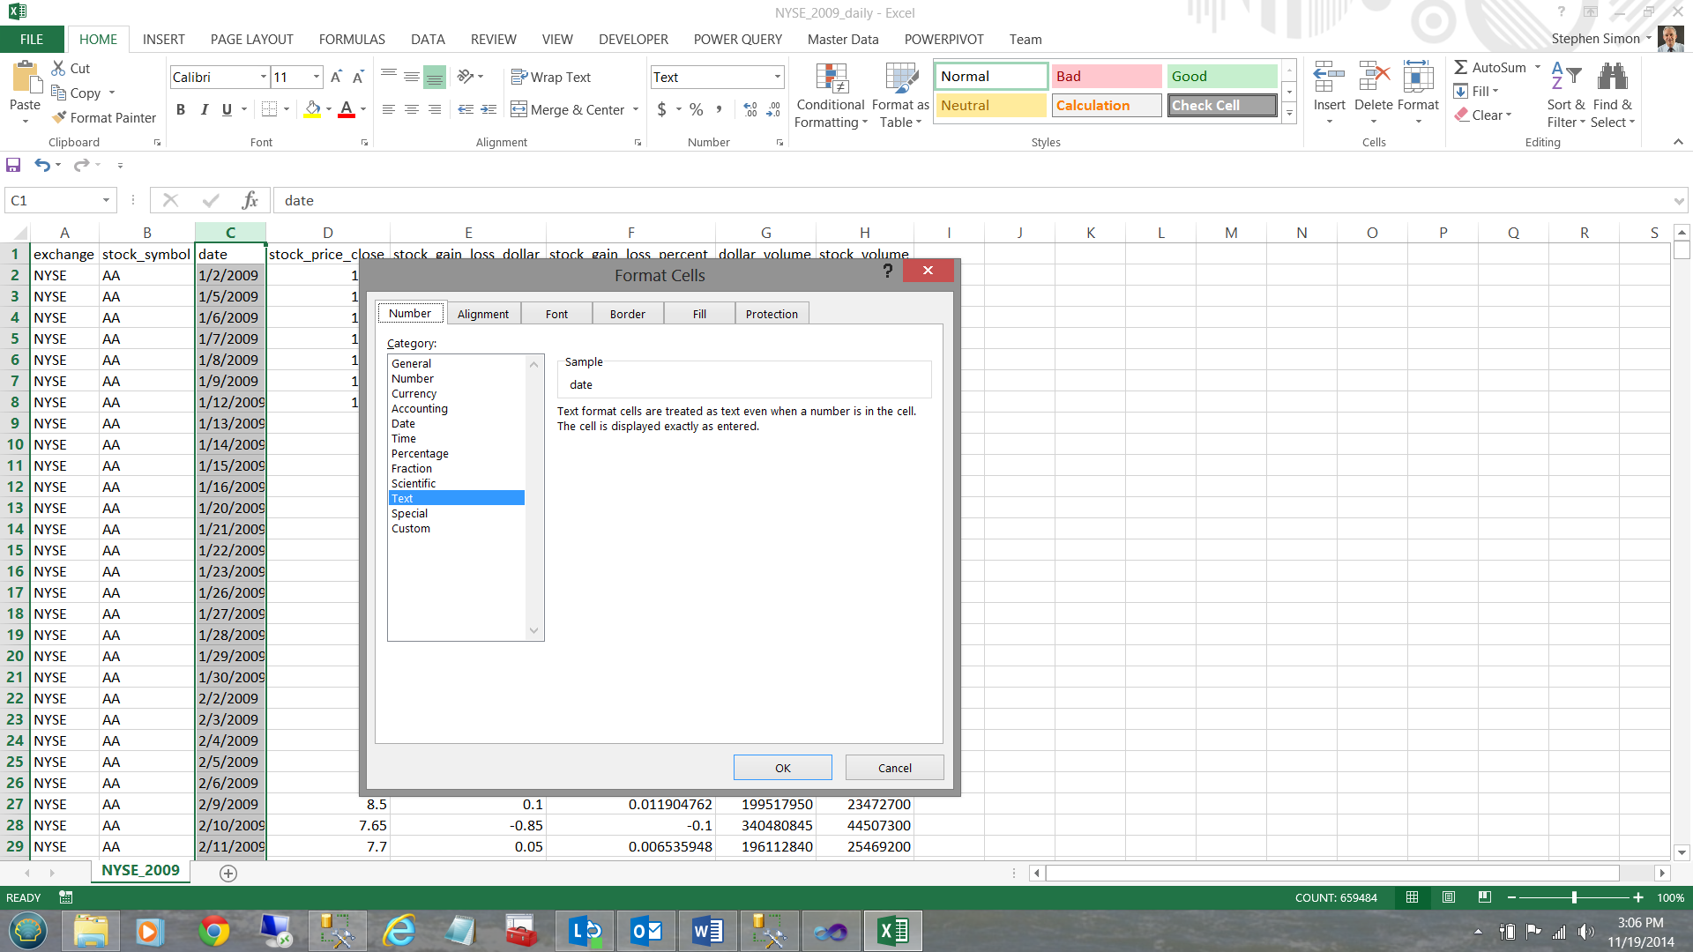Image resolution: width=1693 pixels, height=952 pixels.
Task: Click the Format Painter brush icon
Action: tap(59, 117)
